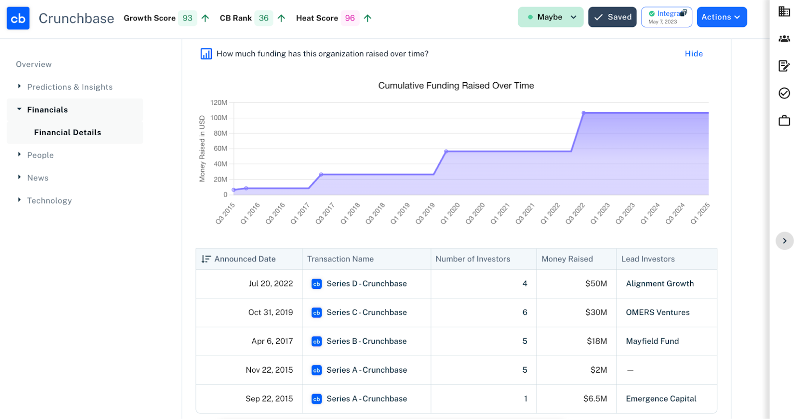
Task: Click the Crunchbase cb logo
Action: (x=18, y=18)
